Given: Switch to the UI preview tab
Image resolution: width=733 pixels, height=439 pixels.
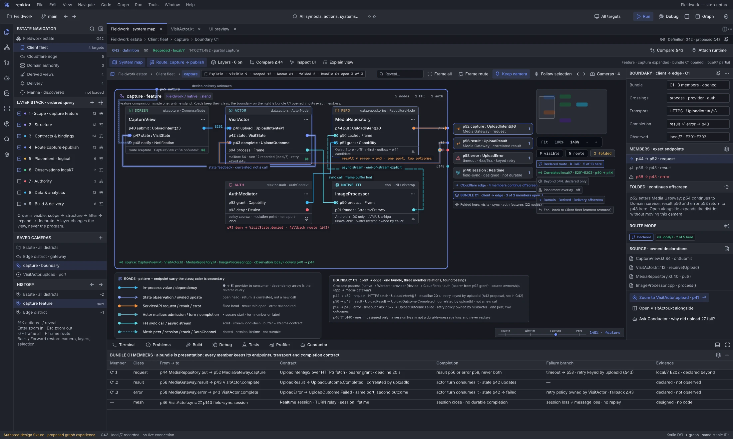Looking at the screenshot, I should click(x=219, y=29).
